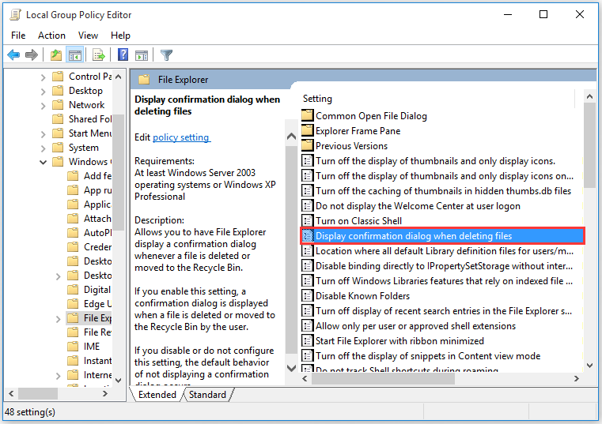The width and height of the screenshot is (602, 424).
Task: Switch to the Extended tab
Action: (x=157, y=395)
